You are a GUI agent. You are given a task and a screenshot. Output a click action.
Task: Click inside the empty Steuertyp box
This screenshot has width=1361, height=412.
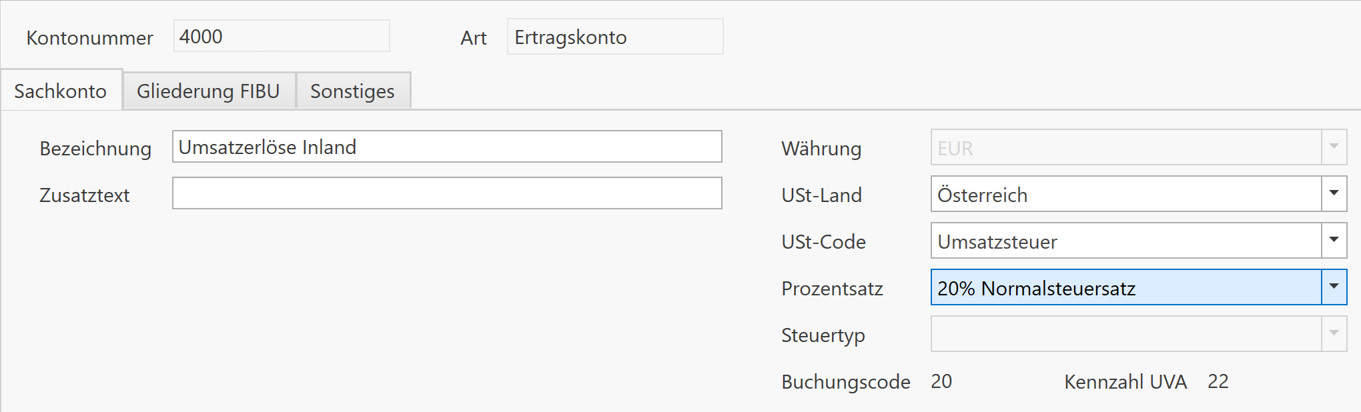tap(1125, 334)
